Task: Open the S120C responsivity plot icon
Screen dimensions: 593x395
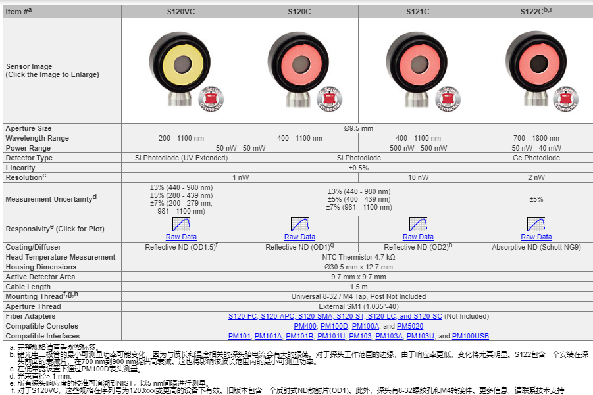Action: coord(299,224)
